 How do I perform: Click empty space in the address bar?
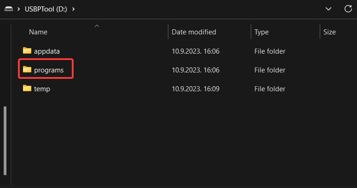click(x=198, y=9)
